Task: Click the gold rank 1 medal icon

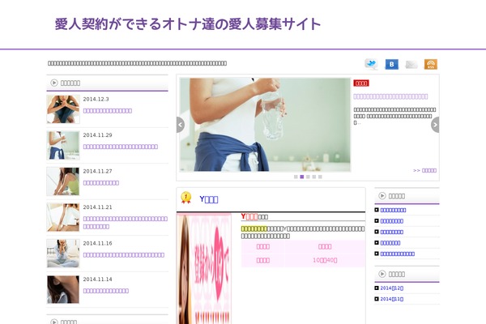Action: (x=186, y=198)
